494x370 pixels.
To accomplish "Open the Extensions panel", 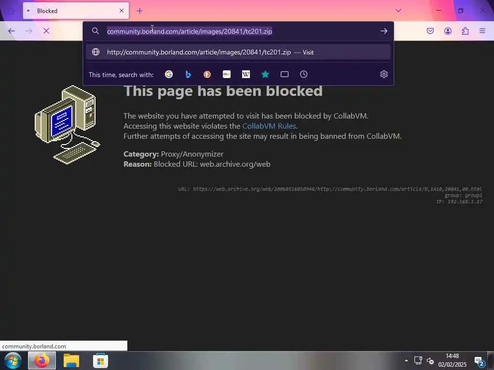I will tap(465, 31).
